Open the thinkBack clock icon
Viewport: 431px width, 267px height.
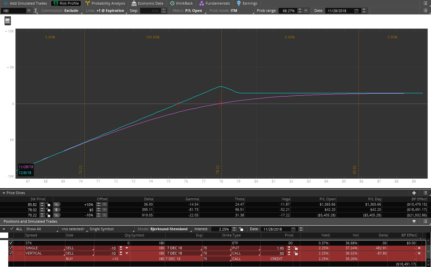172,3
